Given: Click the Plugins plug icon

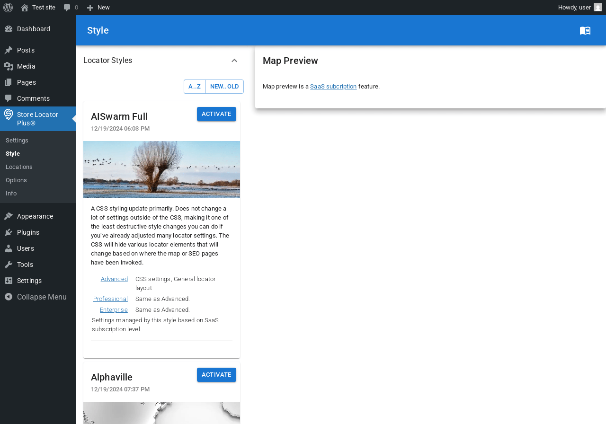Looking at the screenshot, I should coord(9,232).
